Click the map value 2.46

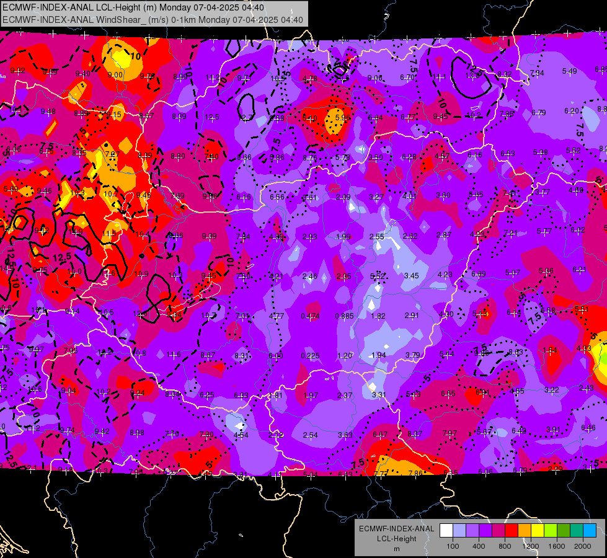coord(309,277)
